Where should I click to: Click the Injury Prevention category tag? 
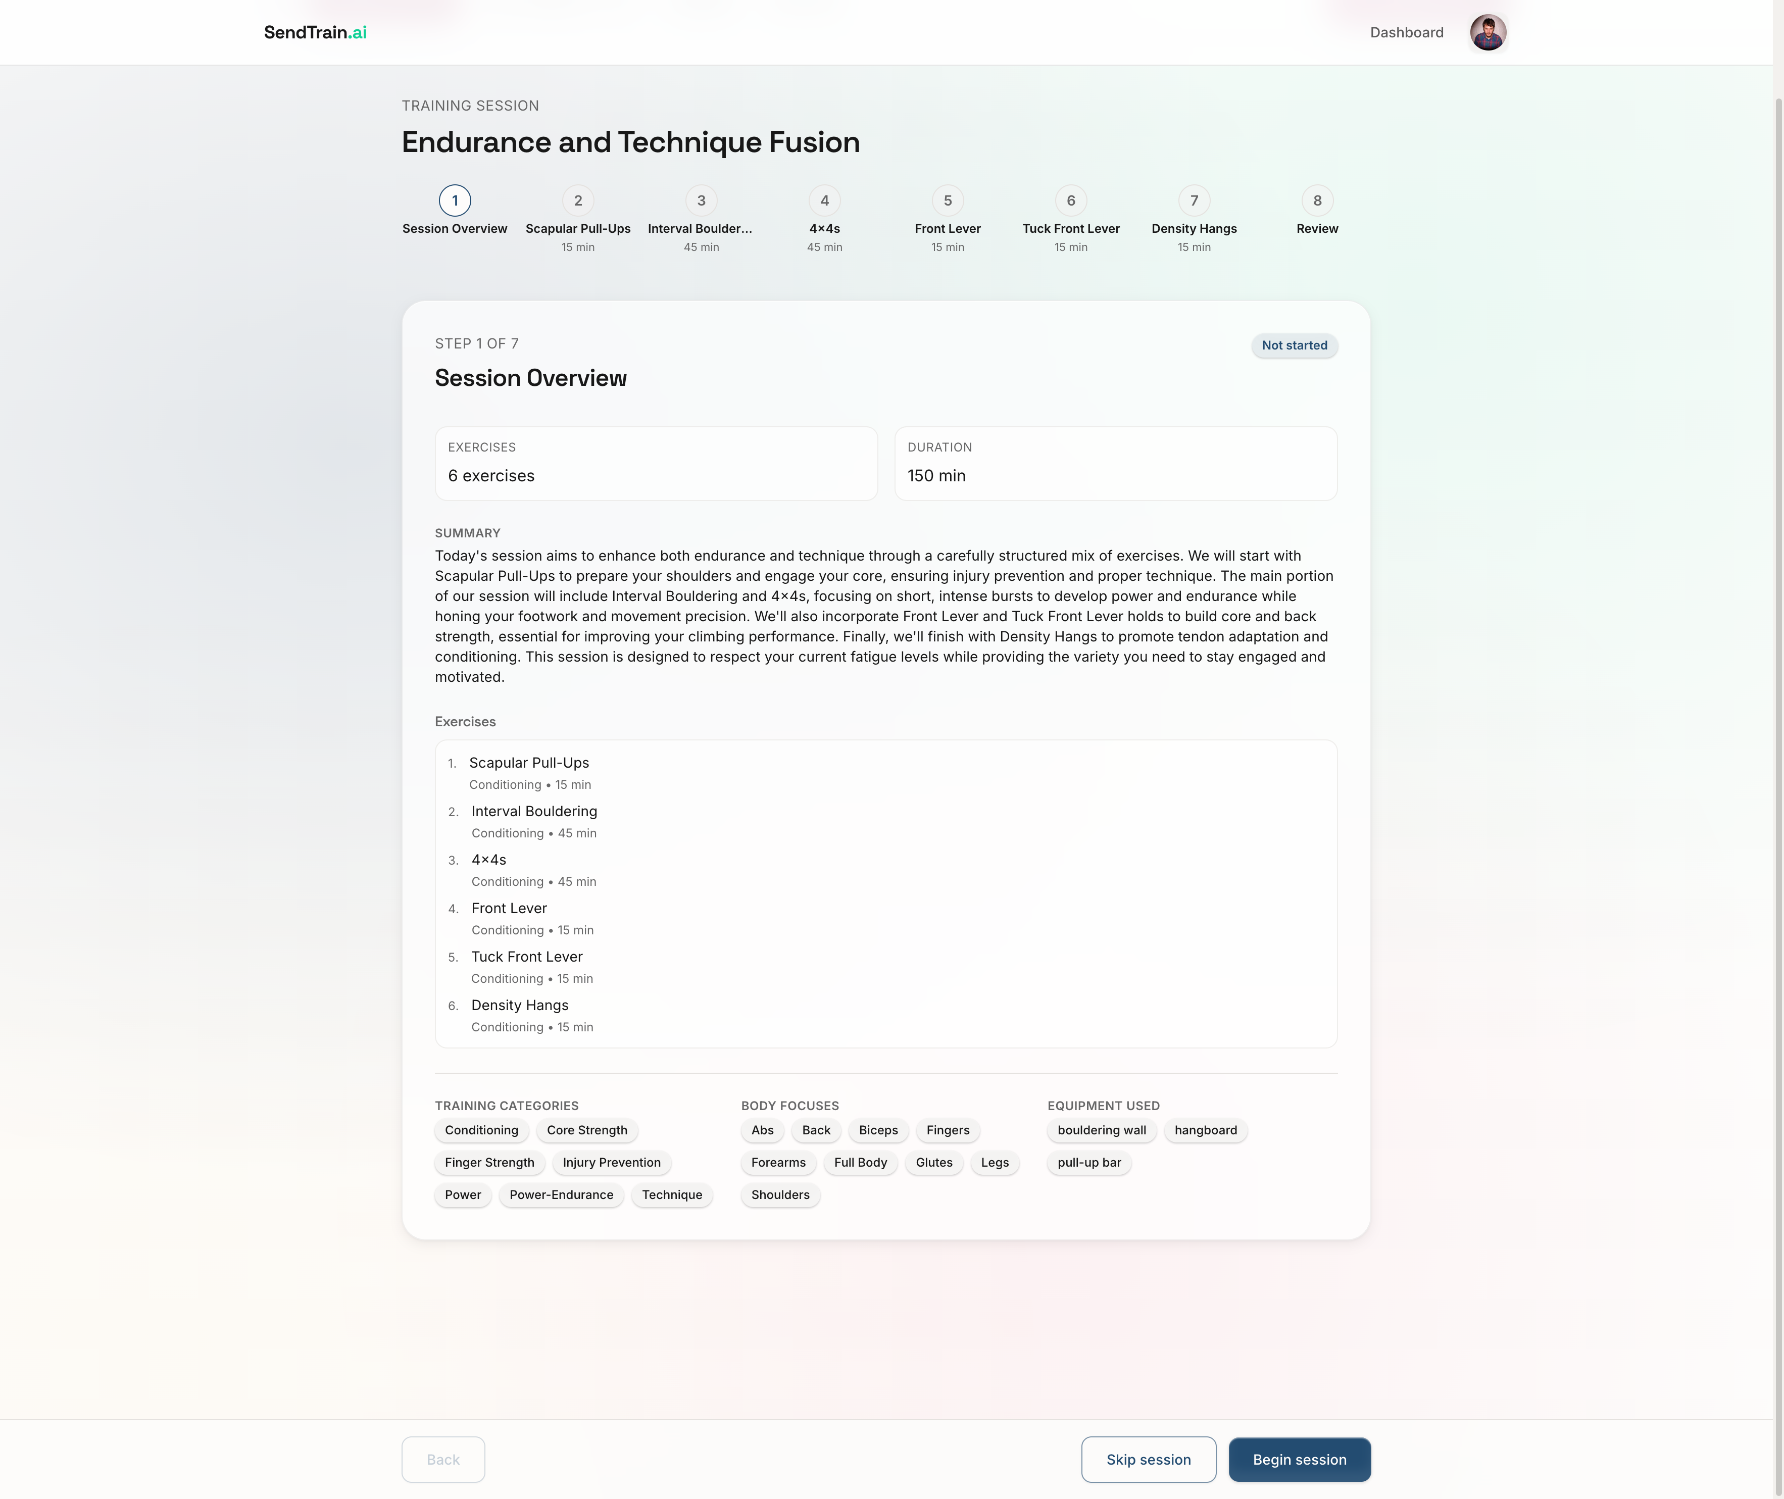pyautogui.click(x=611, y=1163)
